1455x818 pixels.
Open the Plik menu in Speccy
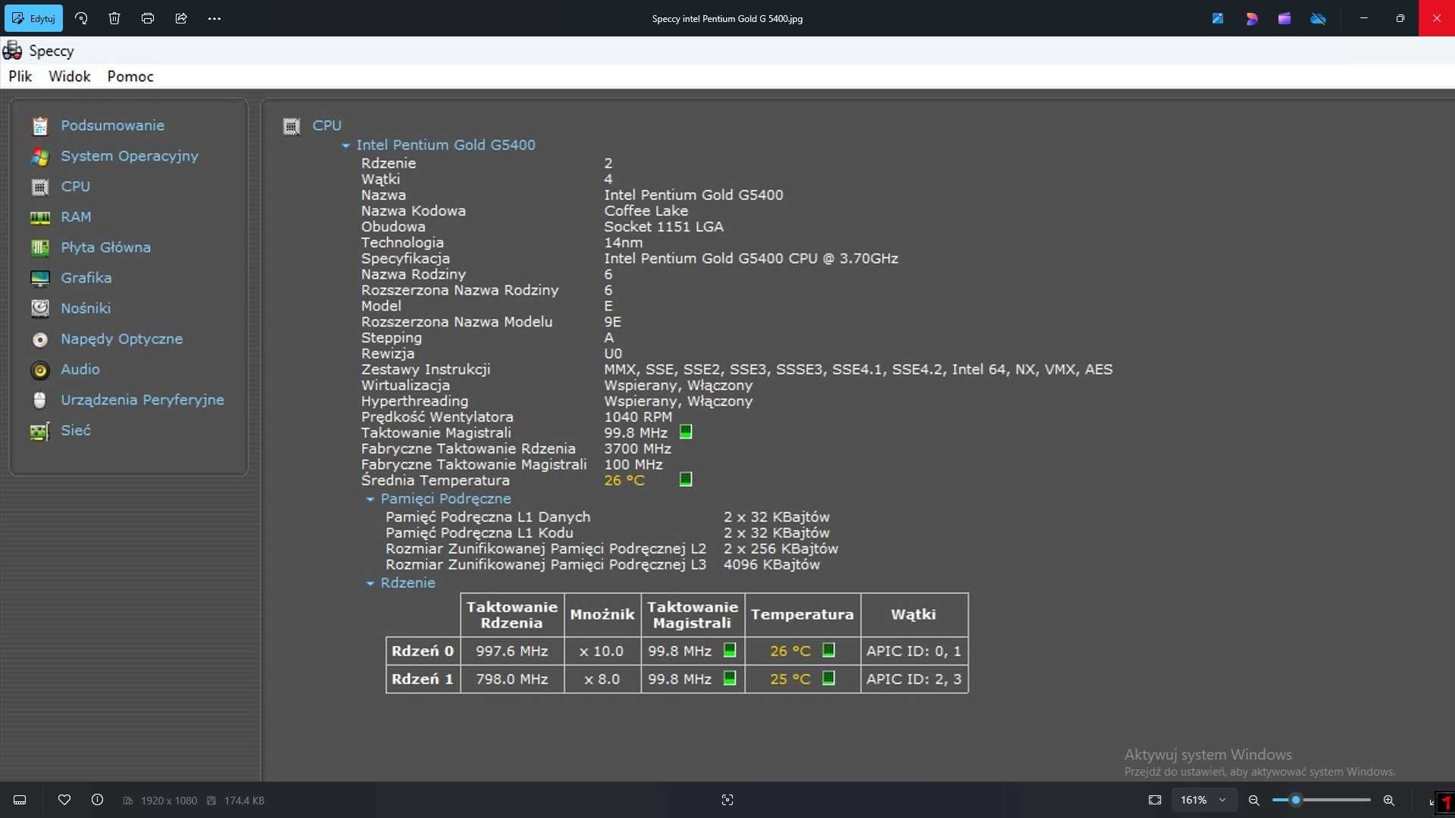[20, 76]
